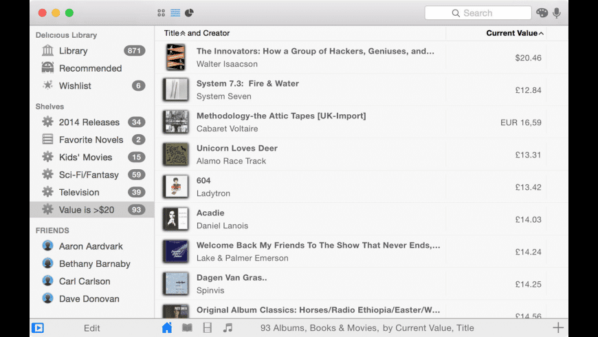Select the Original Album Classics row title
The height and width of the screenshot is (337, 598).
coord(318,310)
